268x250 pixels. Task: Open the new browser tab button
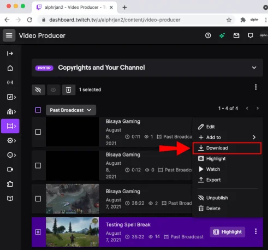point(124,8)
